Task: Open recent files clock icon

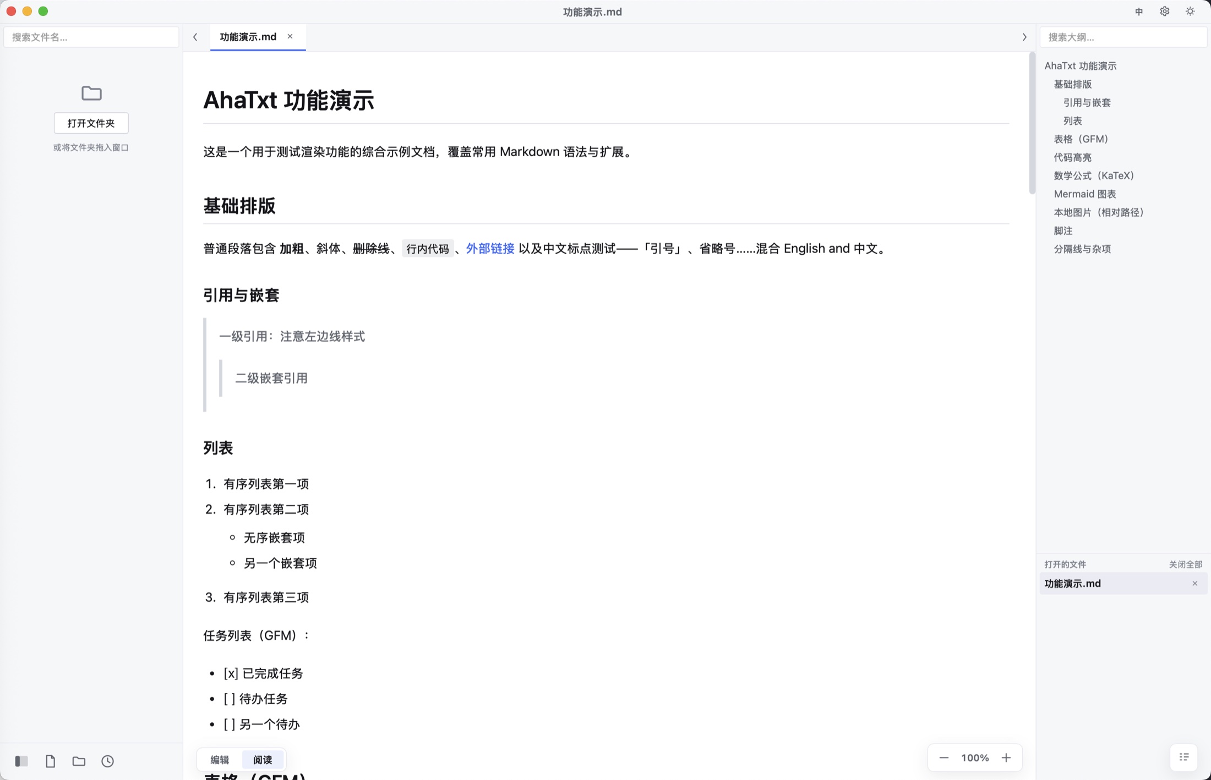Action: tap(107, 761)
